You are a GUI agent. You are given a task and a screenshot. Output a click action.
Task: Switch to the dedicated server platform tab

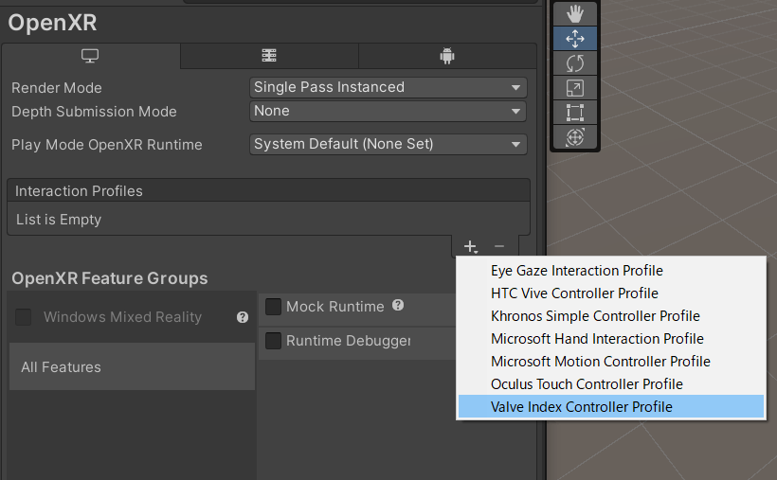pyautogui.click(x=269, y=56)
